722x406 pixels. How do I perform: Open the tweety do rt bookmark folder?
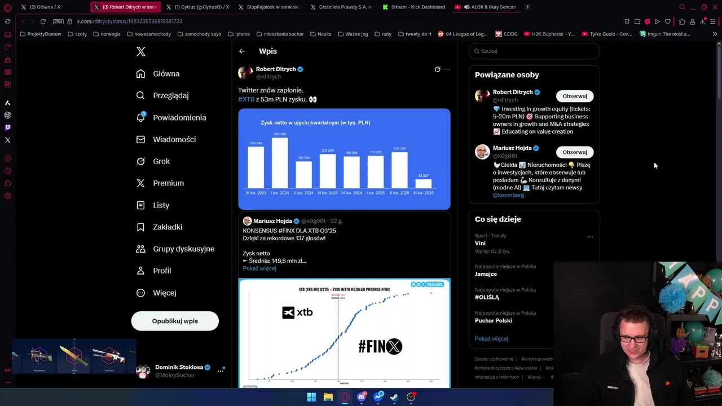415,34
